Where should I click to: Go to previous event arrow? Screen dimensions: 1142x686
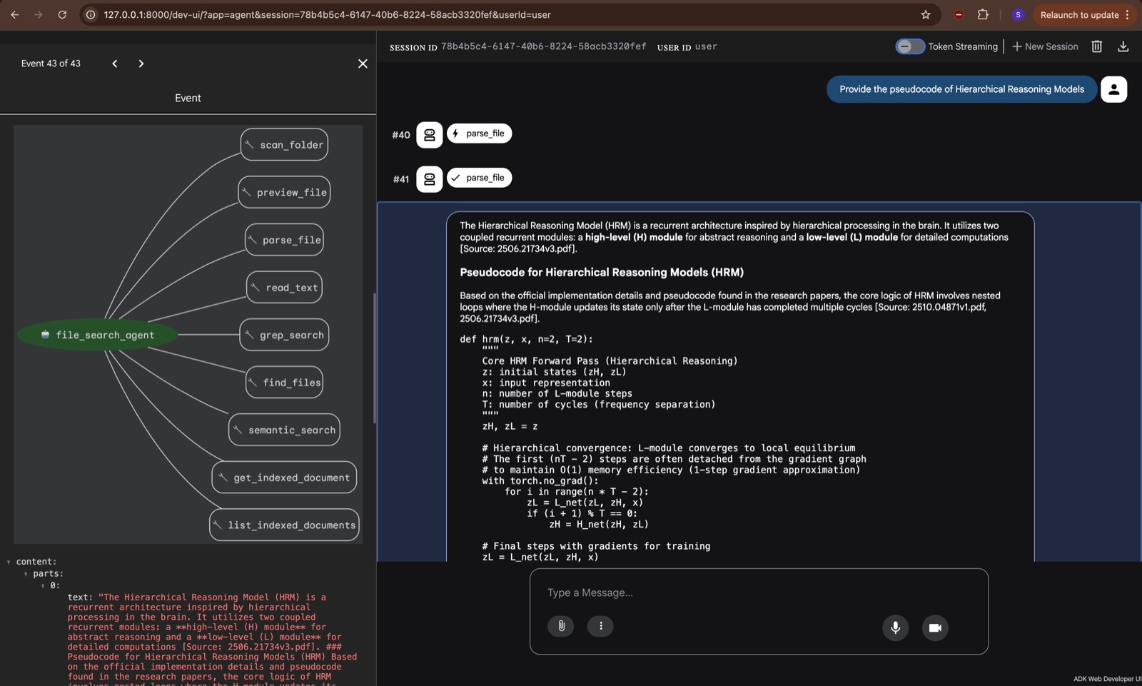115,64
